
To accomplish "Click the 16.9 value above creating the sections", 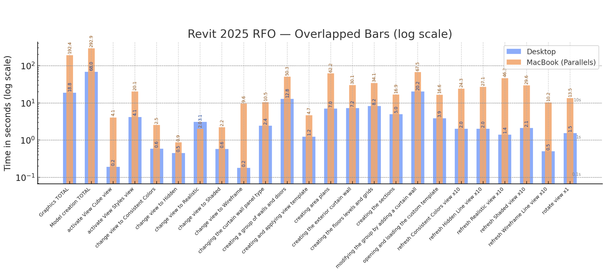I will tap(396, 89).
